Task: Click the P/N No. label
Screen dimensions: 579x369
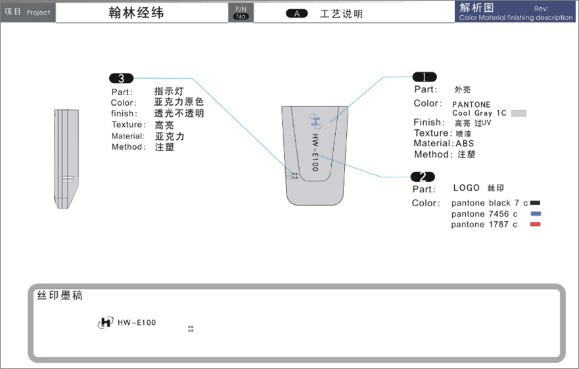Action: pyautogui.click(x=241, y=12)
